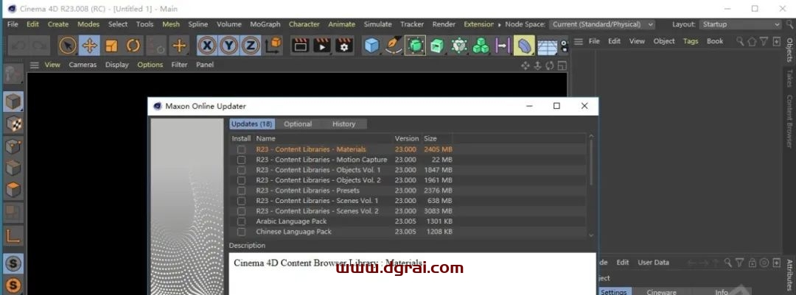Toggle the Z axis lock
Viewport: 796px width, 295px height.
coord(251,46)
